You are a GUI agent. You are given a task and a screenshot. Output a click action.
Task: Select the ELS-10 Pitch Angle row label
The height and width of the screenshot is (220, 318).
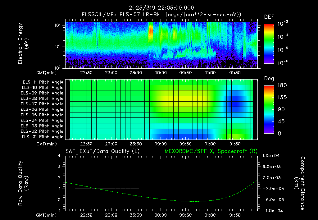(x=43, y=88)
